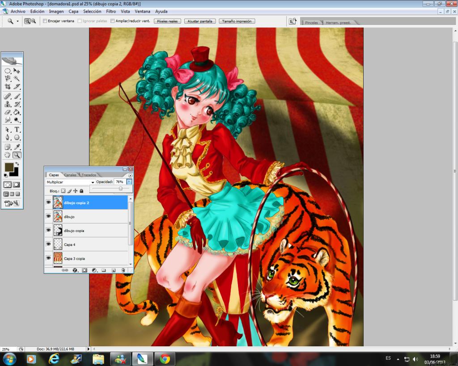Select the Healing Brush tool
The image size is (458, 366).
click(8, 96)
